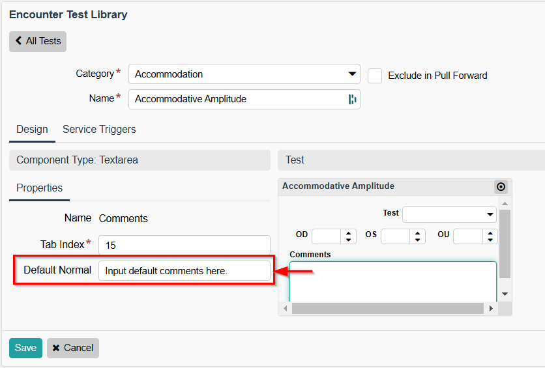Open the Properties tab
Image resolution: width=545 pixels, height=368 pixels.
coord(40,188)
